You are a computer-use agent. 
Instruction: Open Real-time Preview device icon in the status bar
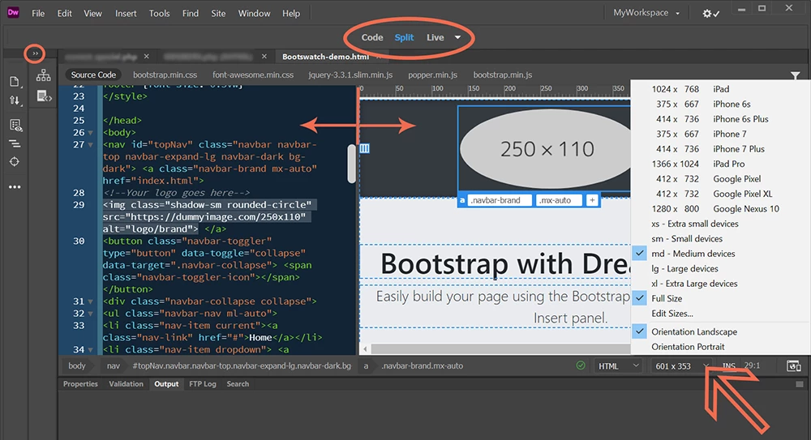tap(793, 366)
